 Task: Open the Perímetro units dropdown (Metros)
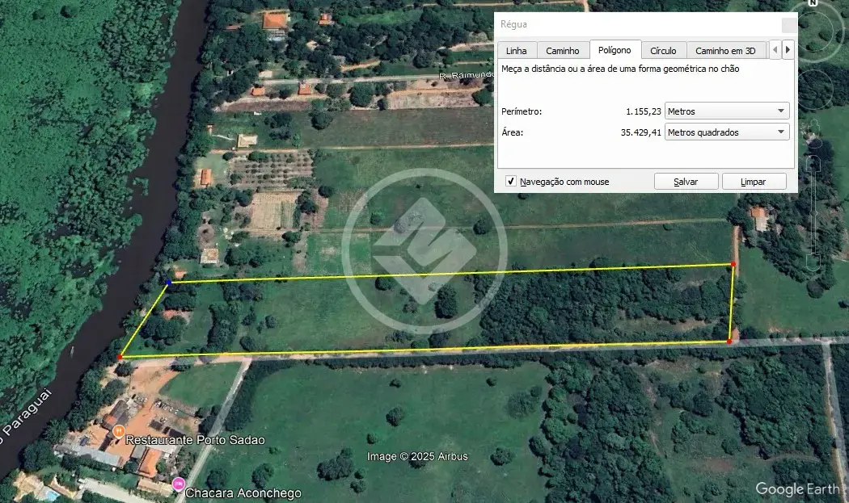pyautogui.click(x=727, y=111)
